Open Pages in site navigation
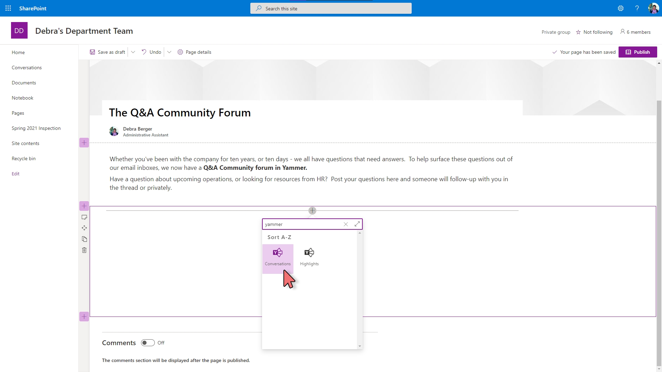The width and height of the screenshot is (662, 372). tap(18, 113)
